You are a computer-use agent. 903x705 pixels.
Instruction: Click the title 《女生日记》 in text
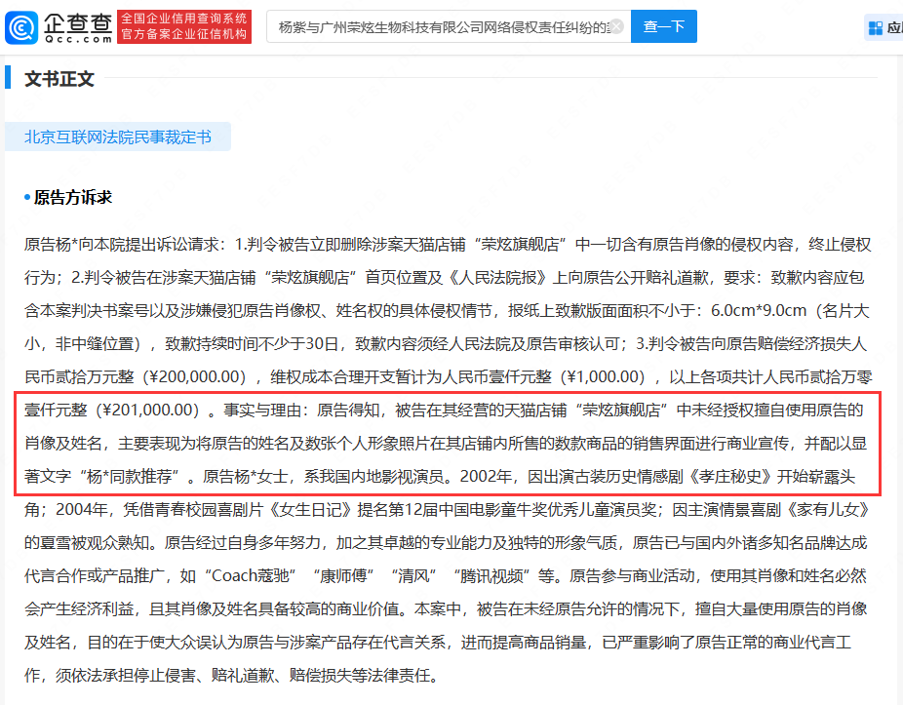[310, 510]
